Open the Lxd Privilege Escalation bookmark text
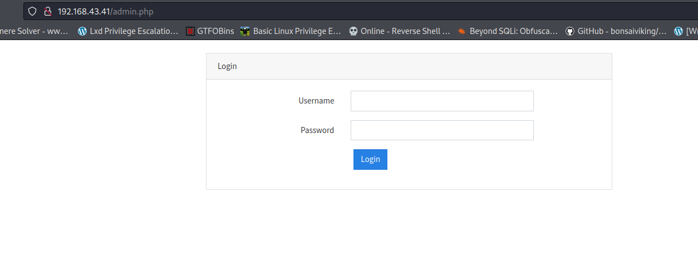This screenshot has width=698, height=260. point(134,31)
